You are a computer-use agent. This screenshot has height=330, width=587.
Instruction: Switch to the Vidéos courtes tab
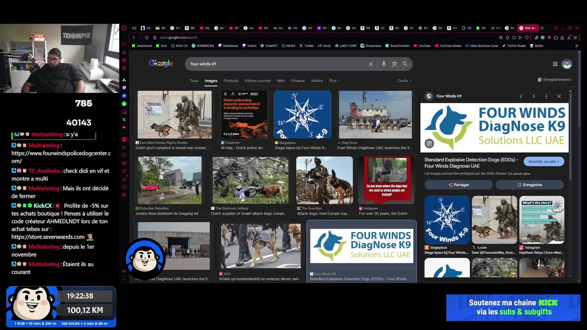(x=258, y=81)
